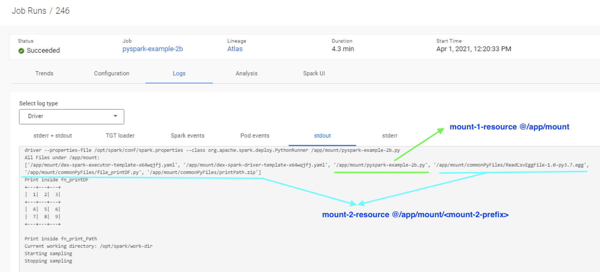Open the Configuration tab
Image resolution: width=600 pixels, height=272 pixels.
coord(111,73)
